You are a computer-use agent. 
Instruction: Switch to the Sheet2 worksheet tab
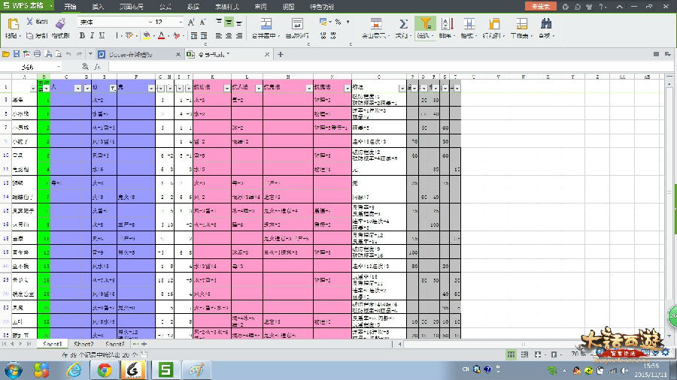pyautogui.click(x=83, y=343)
